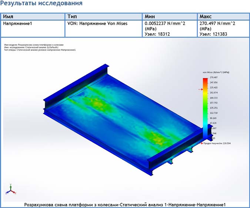This screenshot has width=250, height=208.
Task: Click the 'Предел текучести: 228.594' label
Action: 217,143
